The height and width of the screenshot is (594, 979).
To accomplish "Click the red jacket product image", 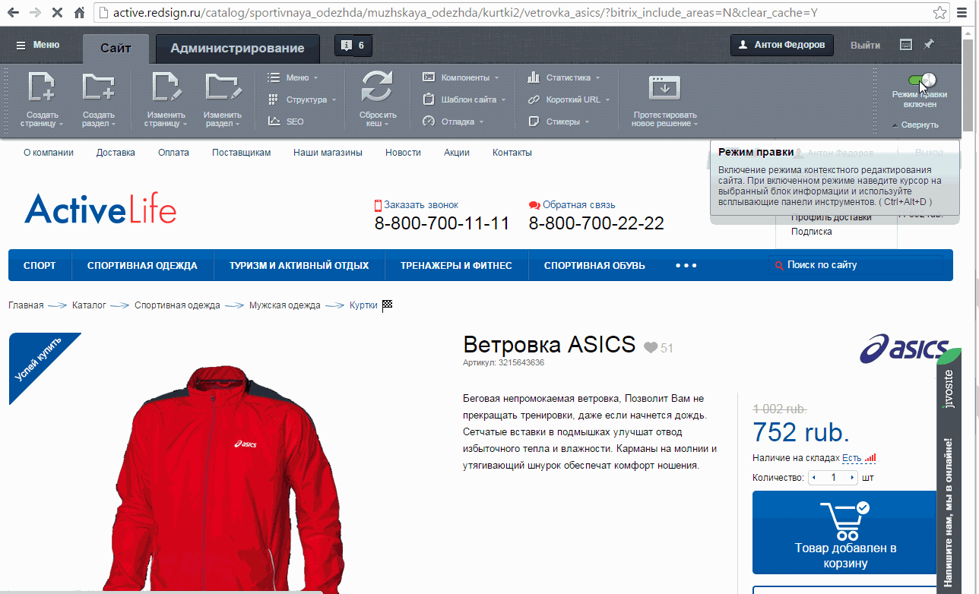I will click(x=228, y=479).
